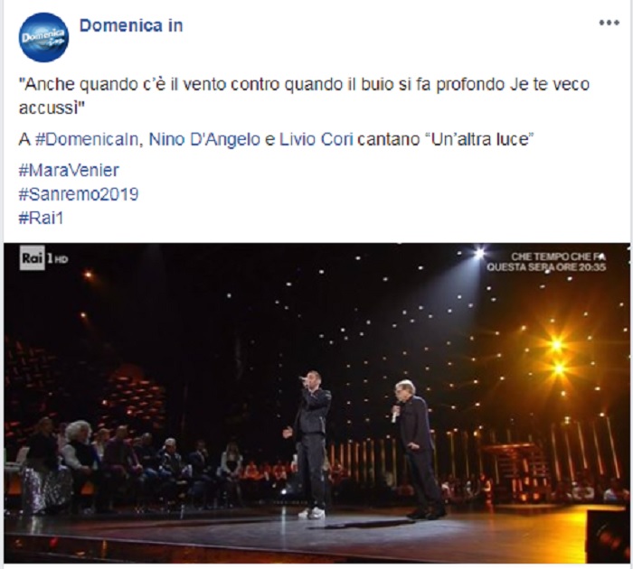The width and height of the screenshot is (633, 569).
Task: Click the Che Tempo Che Fa overlay text
Action: (546, 262)
